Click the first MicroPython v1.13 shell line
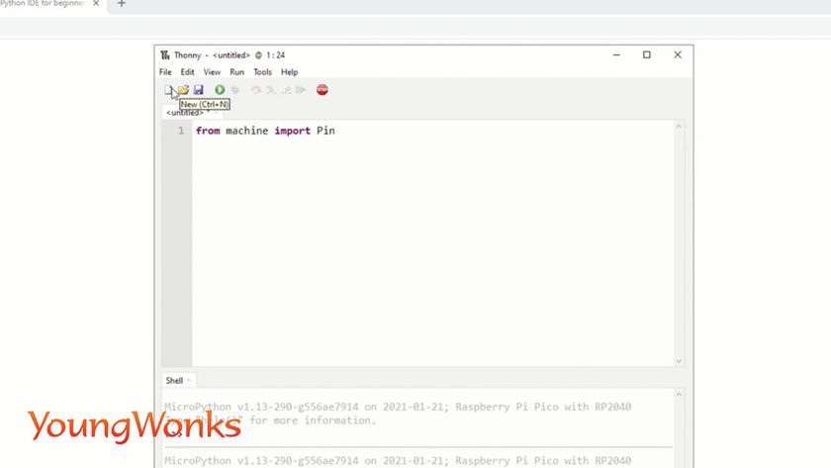Image resolution: width=831 pixels, height=468 pixels. 398,407
